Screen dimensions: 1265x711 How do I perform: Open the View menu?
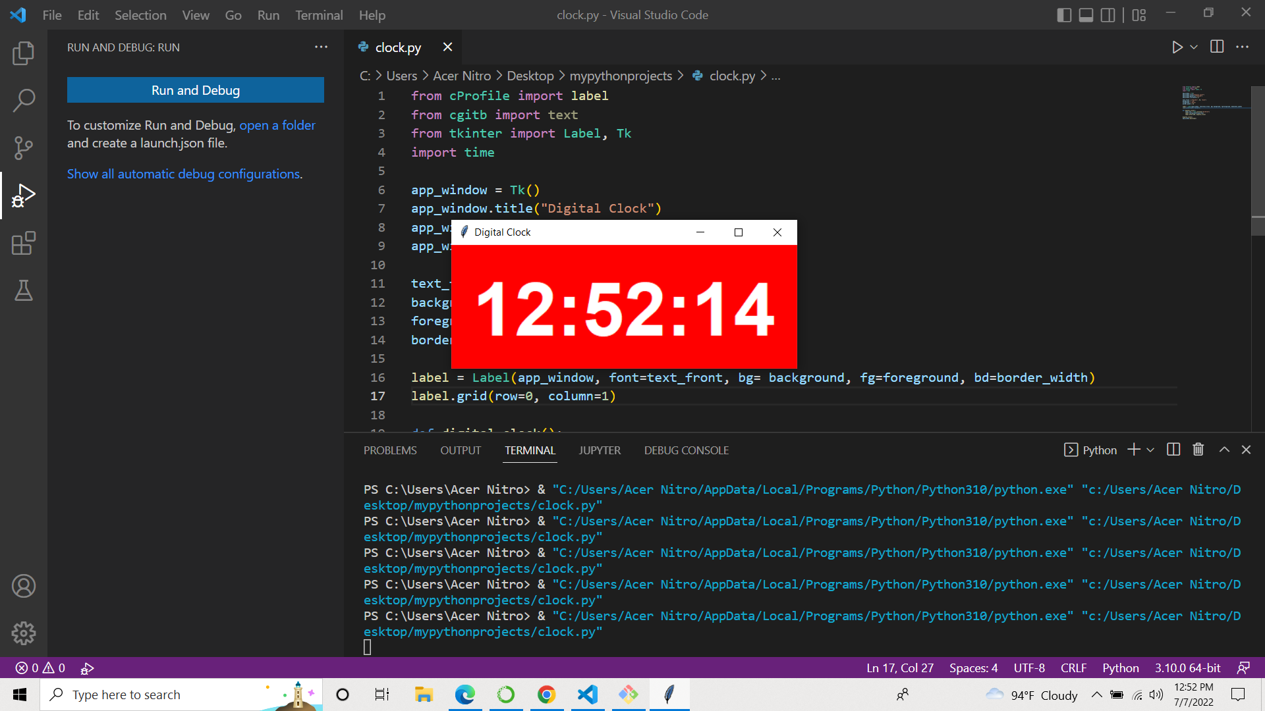[196, 14]
